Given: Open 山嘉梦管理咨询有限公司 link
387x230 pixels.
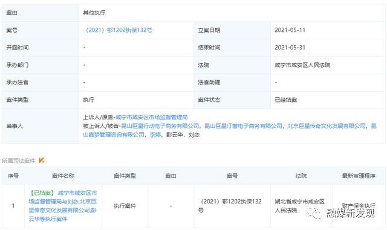Looking at the screenshot, I should 114,135.
